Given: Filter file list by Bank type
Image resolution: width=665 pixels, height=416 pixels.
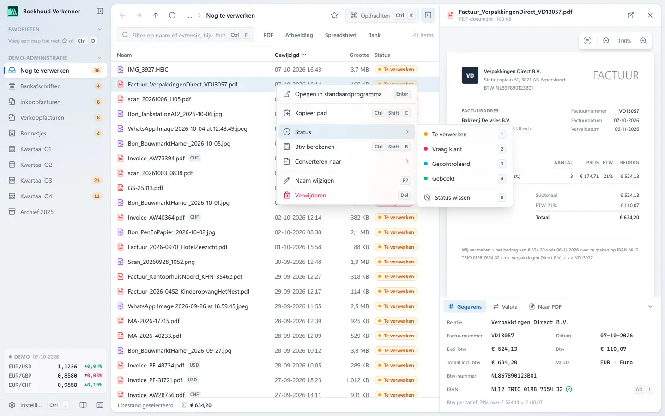Looking at the screenshot, I should [x=374, y=35].
